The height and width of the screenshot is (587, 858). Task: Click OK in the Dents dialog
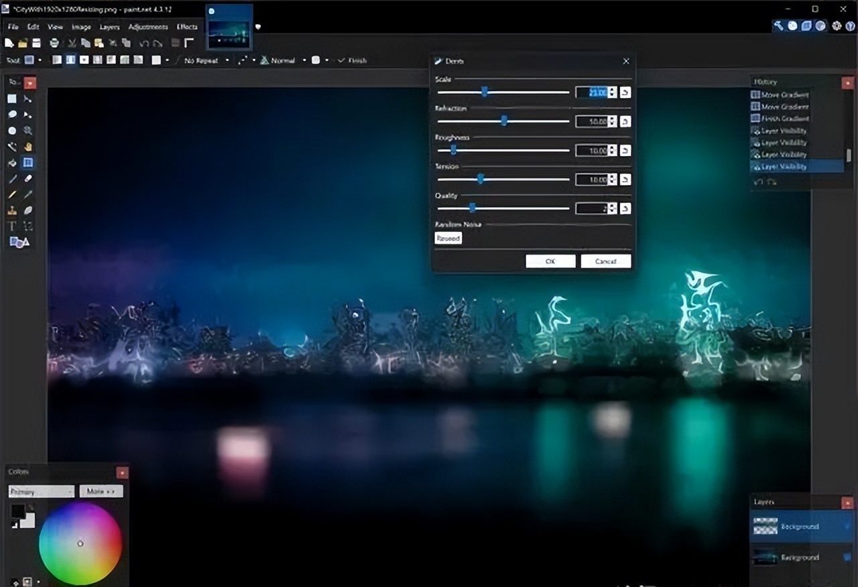[x=550, y=261]
